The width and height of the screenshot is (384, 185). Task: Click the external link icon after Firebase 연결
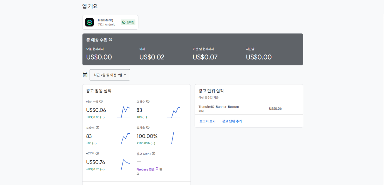tap(157, 169)
